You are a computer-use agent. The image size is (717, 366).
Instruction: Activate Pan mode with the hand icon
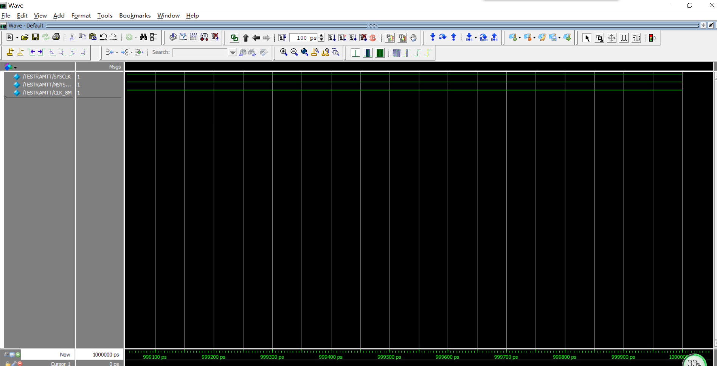[x=413, y=38]
